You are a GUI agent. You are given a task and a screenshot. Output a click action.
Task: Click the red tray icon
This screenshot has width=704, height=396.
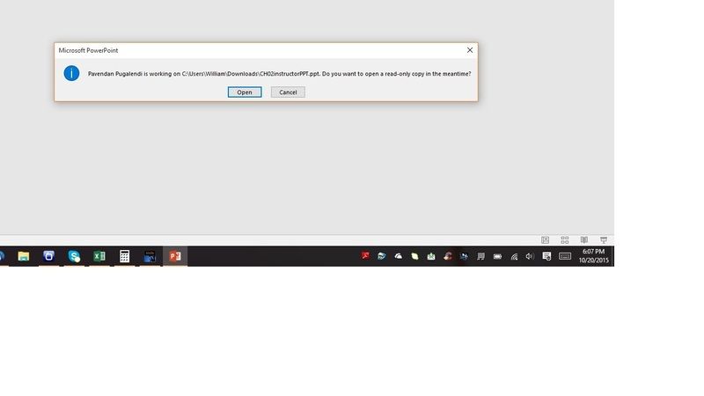coord(365,256)
